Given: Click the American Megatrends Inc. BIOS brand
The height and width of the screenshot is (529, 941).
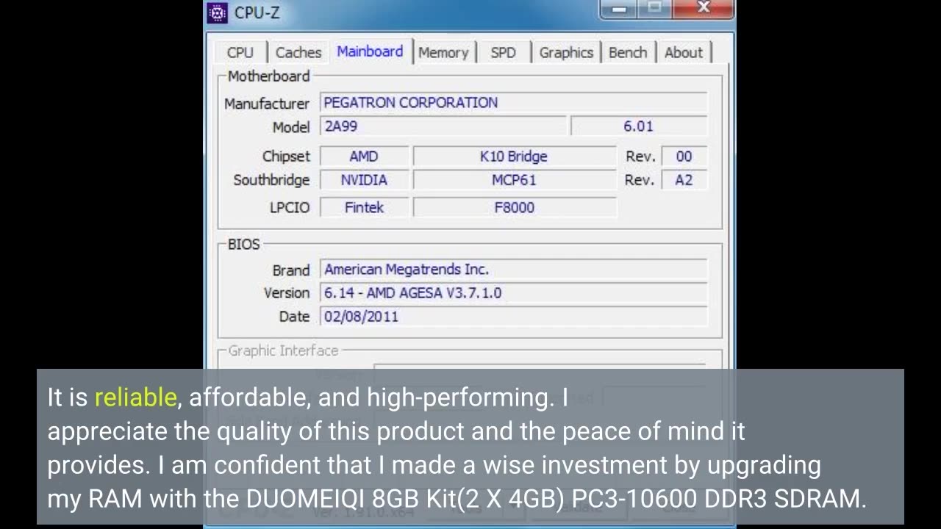Looking at the screenshot, I should point(514,270).
